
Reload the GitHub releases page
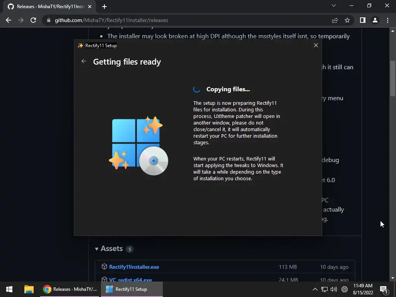coord(33,20)
